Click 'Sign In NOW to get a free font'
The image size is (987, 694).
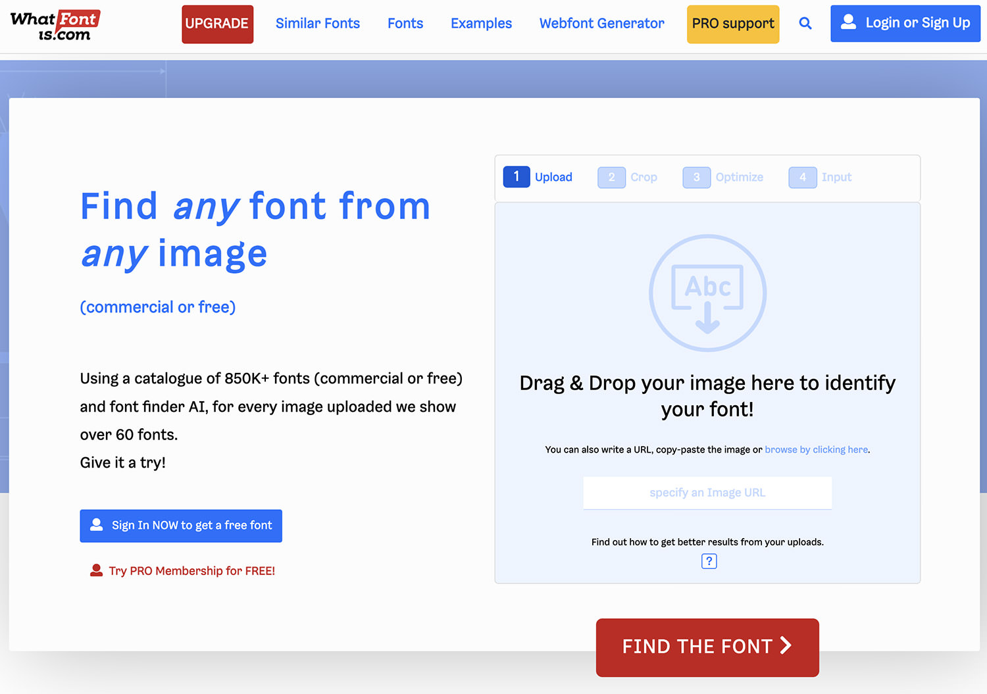[181, 526]
